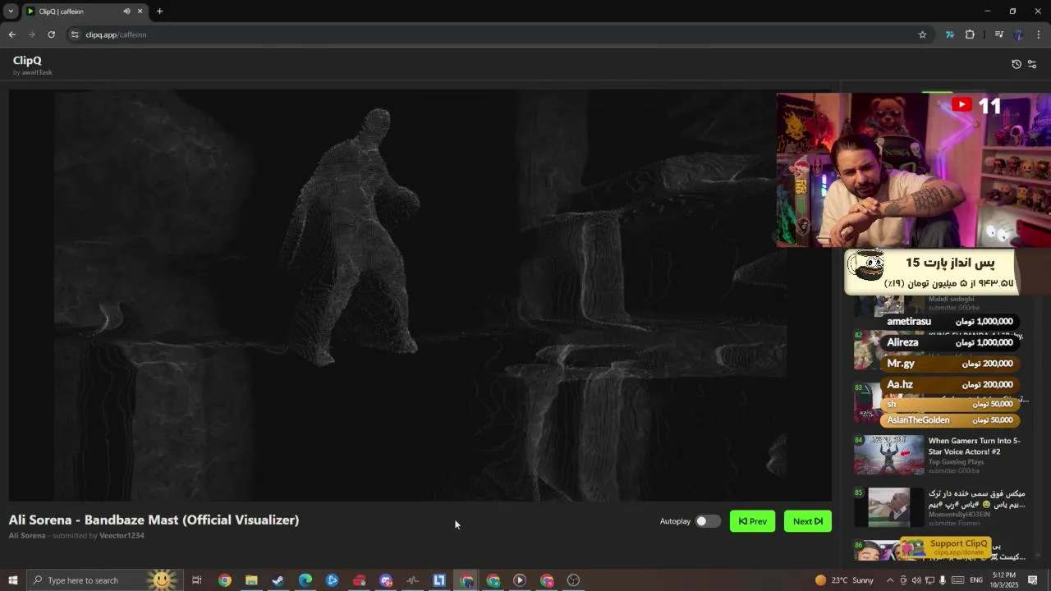1051x591 pixels.
Task: Open ClipQ settings sliders icon
Action: click(x=1032, y=64)
